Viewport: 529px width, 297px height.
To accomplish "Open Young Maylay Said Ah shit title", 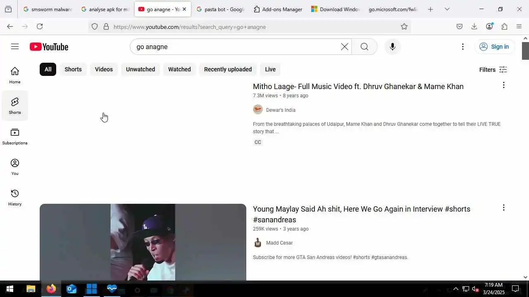I will tap(362, 214).
